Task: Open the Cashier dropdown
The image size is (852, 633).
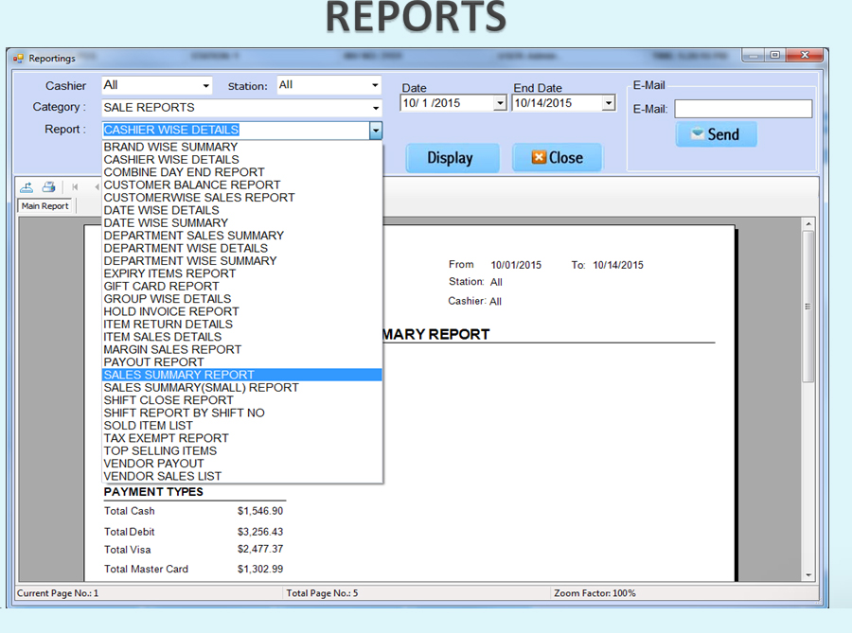Action: click(205, 86)
